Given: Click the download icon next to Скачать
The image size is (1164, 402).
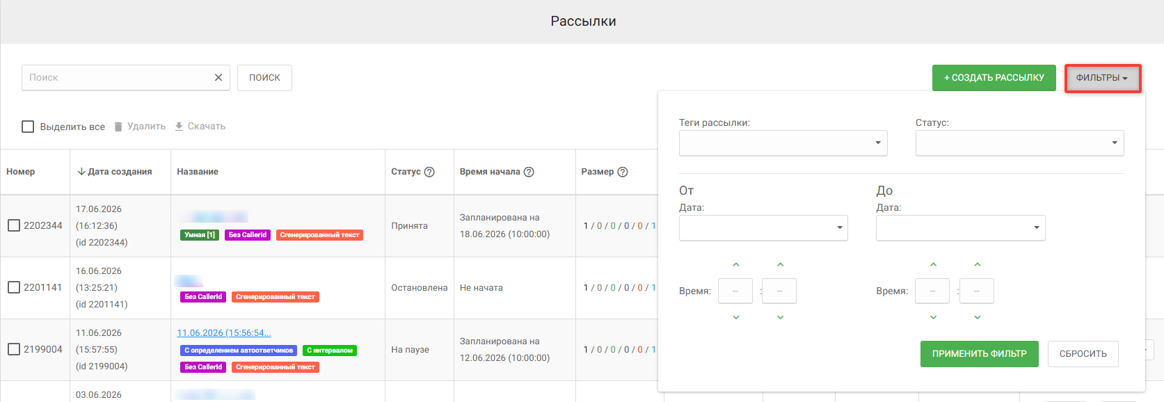Looking at the screenshot, I should 179,127.
